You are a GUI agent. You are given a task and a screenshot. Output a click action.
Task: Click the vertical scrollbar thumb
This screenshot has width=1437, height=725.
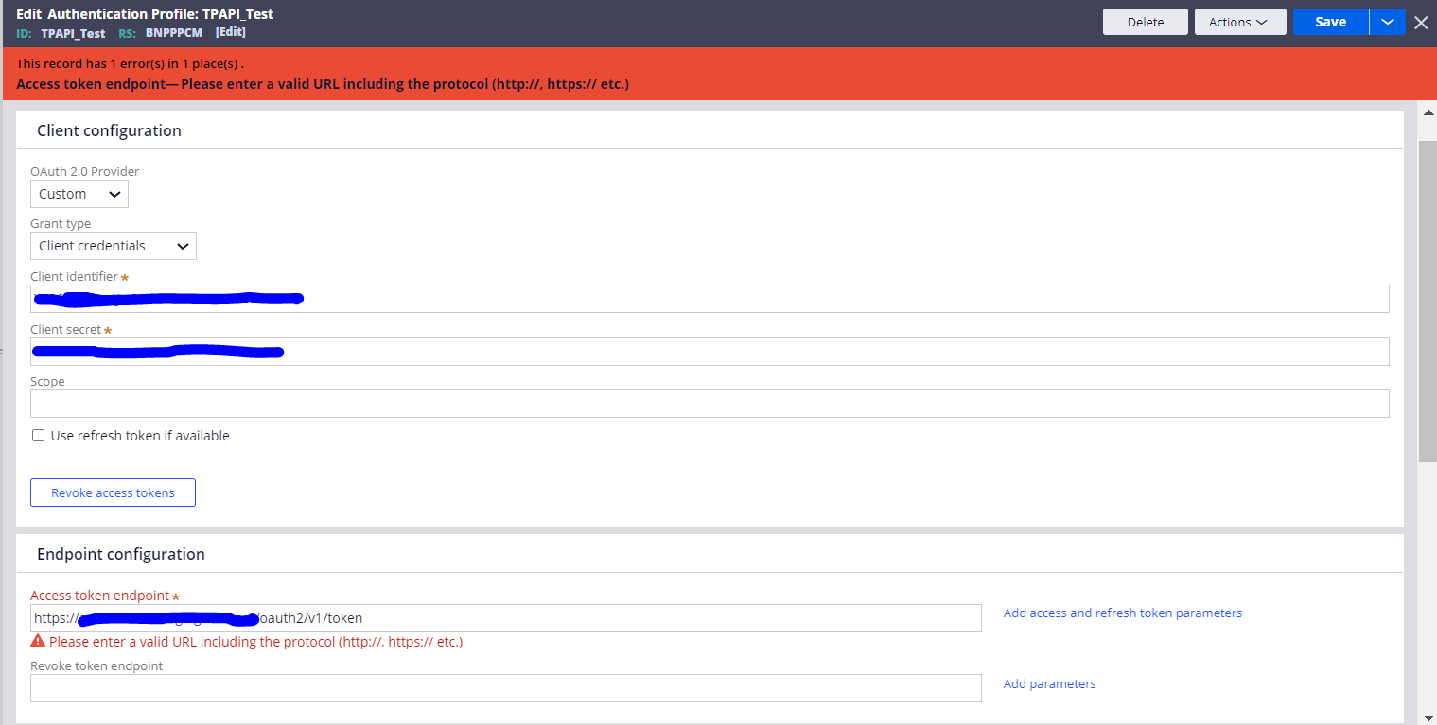(1427, 301)
